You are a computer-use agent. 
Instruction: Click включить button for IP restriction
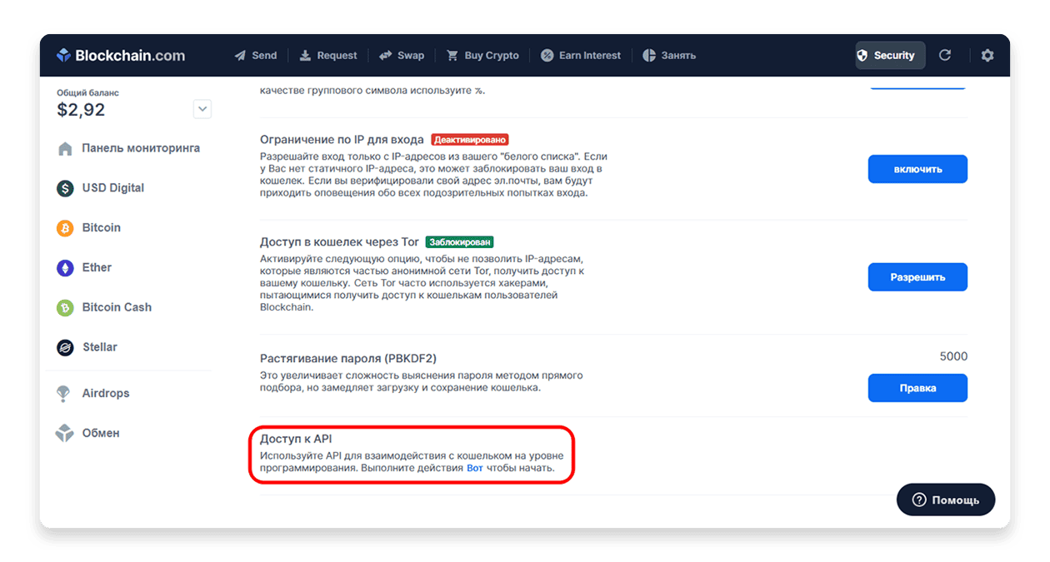917,169
